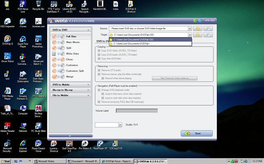Click the system clock in tray

coord(257,161)
